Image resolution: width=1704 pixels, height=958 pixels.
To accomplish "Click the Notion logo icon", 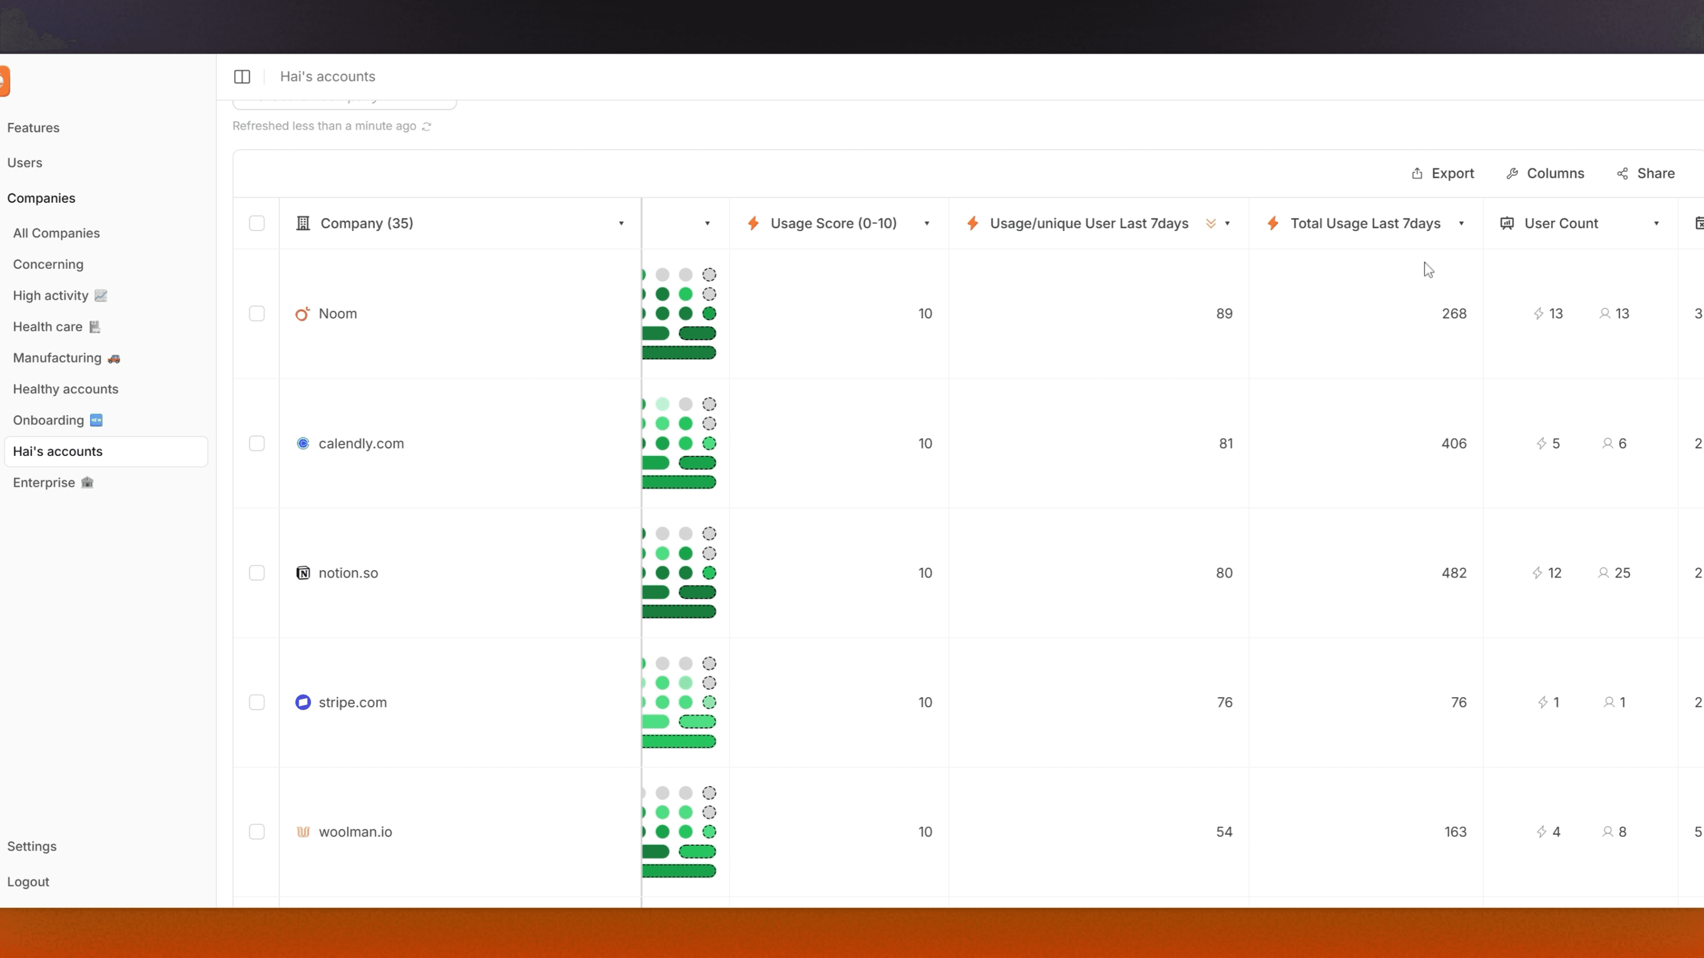I will coord(303,573).
